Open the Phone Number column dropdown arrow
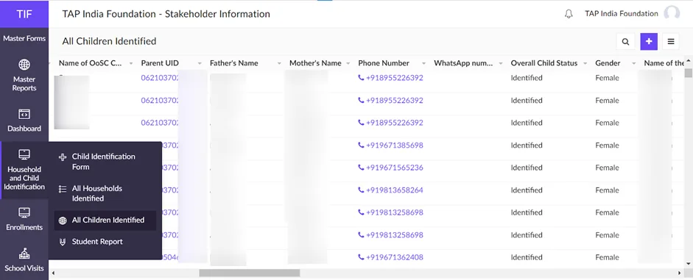 (x=424, y=63)
